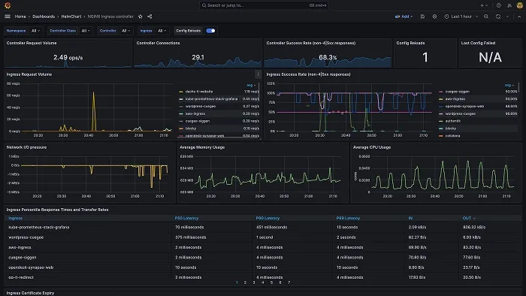Star the NGINX Ingress controller dashboard

141,17
